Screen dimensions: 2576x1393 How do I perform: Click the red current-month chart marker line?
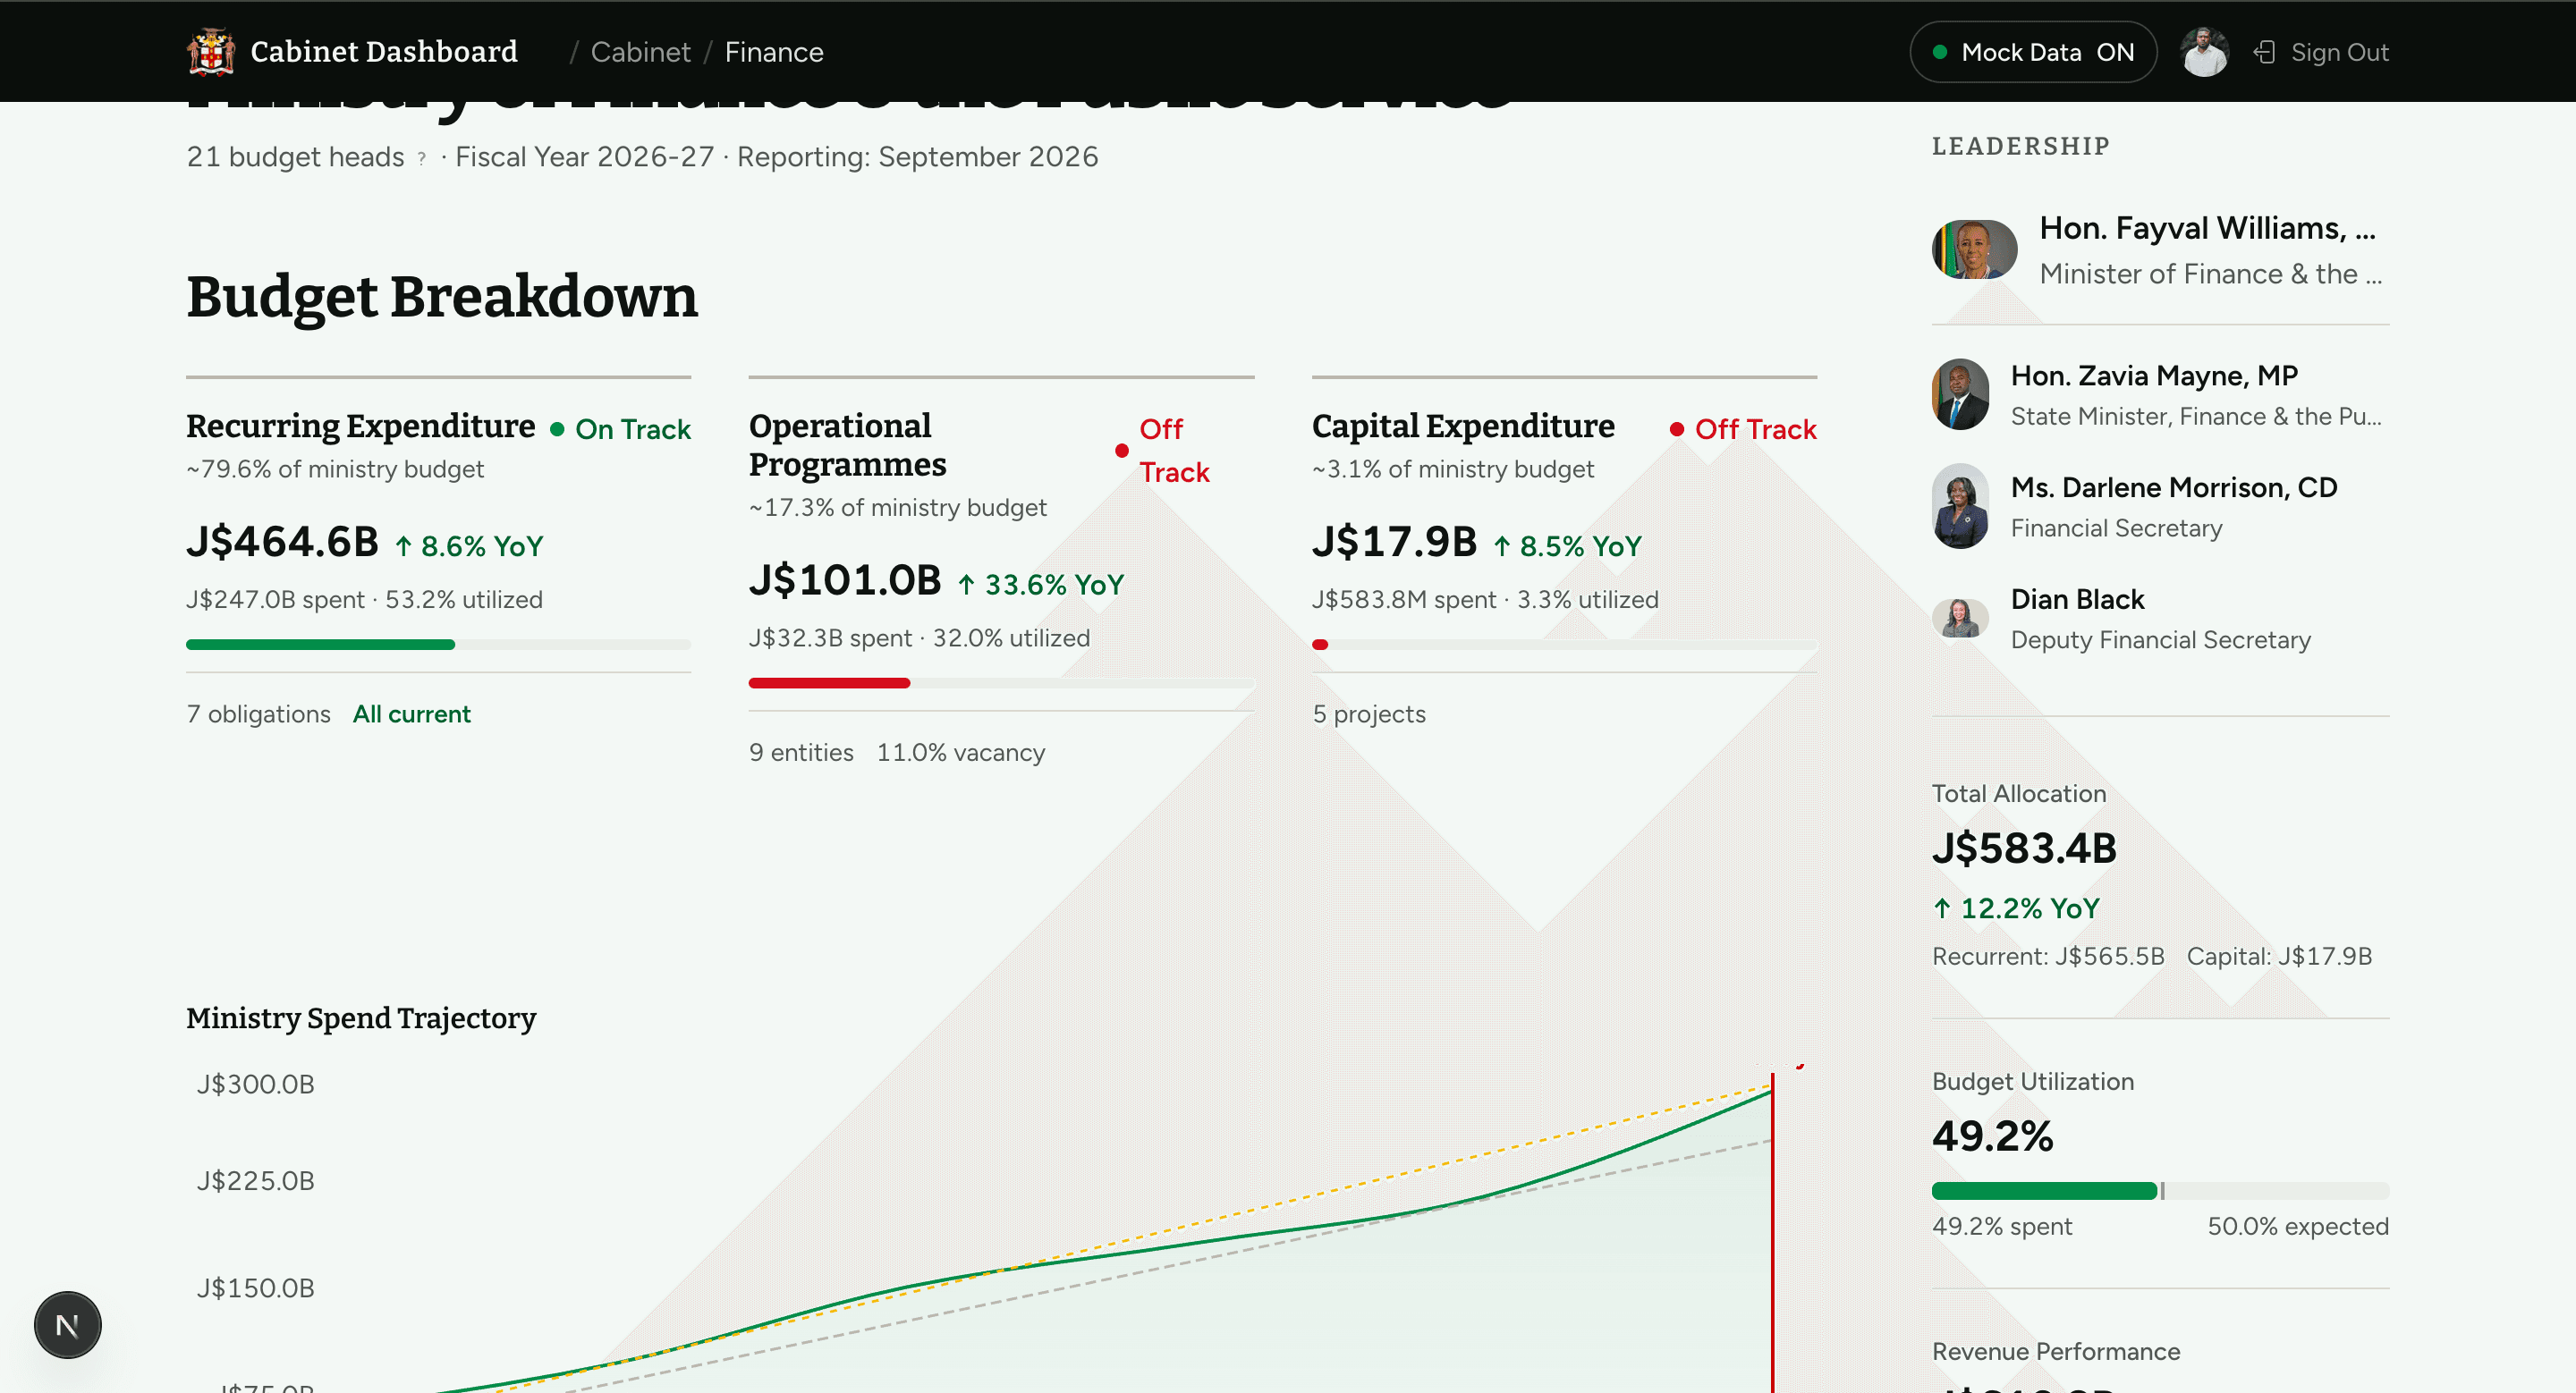tap(1772, 1234)
